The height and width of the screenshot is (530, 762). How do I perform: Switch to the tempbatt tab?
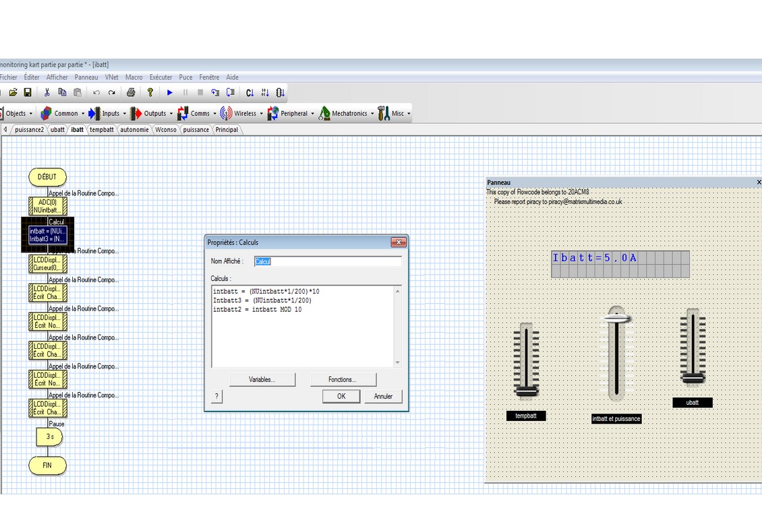coord(102,129)
